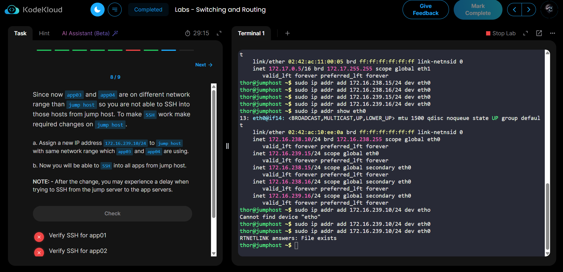Expand the task panel to fullscreen
The width and height of the screenshot is (563, 272).
tap(219, 33)
